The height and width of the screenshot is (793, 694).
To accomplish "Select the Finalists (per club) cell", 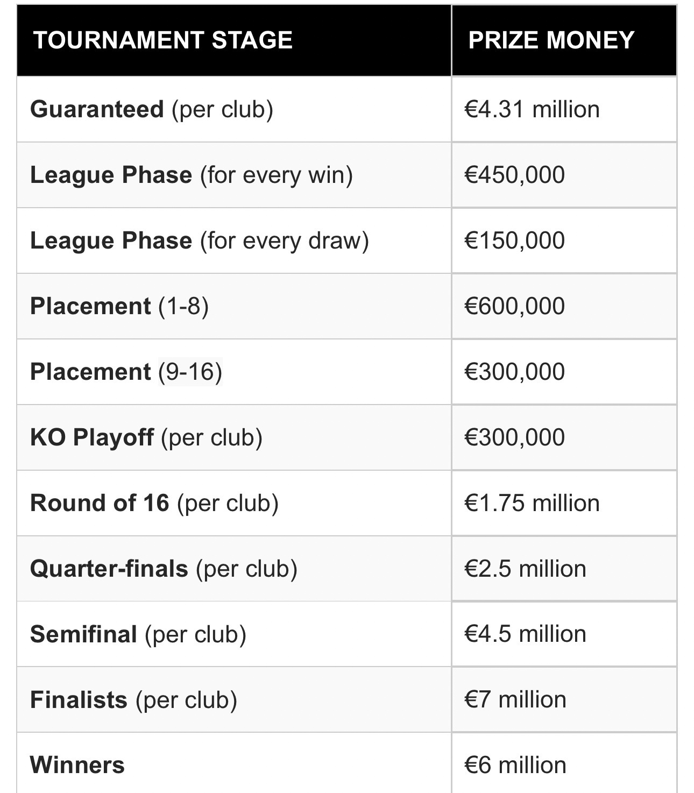I will 133,700.
